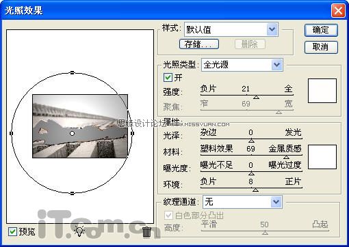The height and width of the screenshot is (247, 349).
Task: Click the left handle of light circle
Action: 12,133
